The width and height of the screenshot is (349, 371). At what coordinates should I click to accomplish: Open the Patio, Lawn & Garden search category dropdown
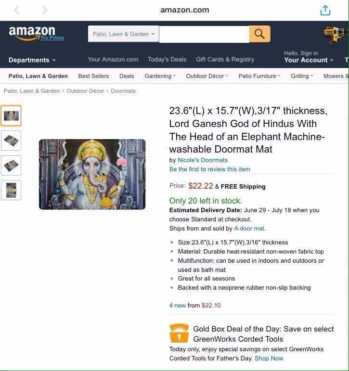tap(123, 34)
